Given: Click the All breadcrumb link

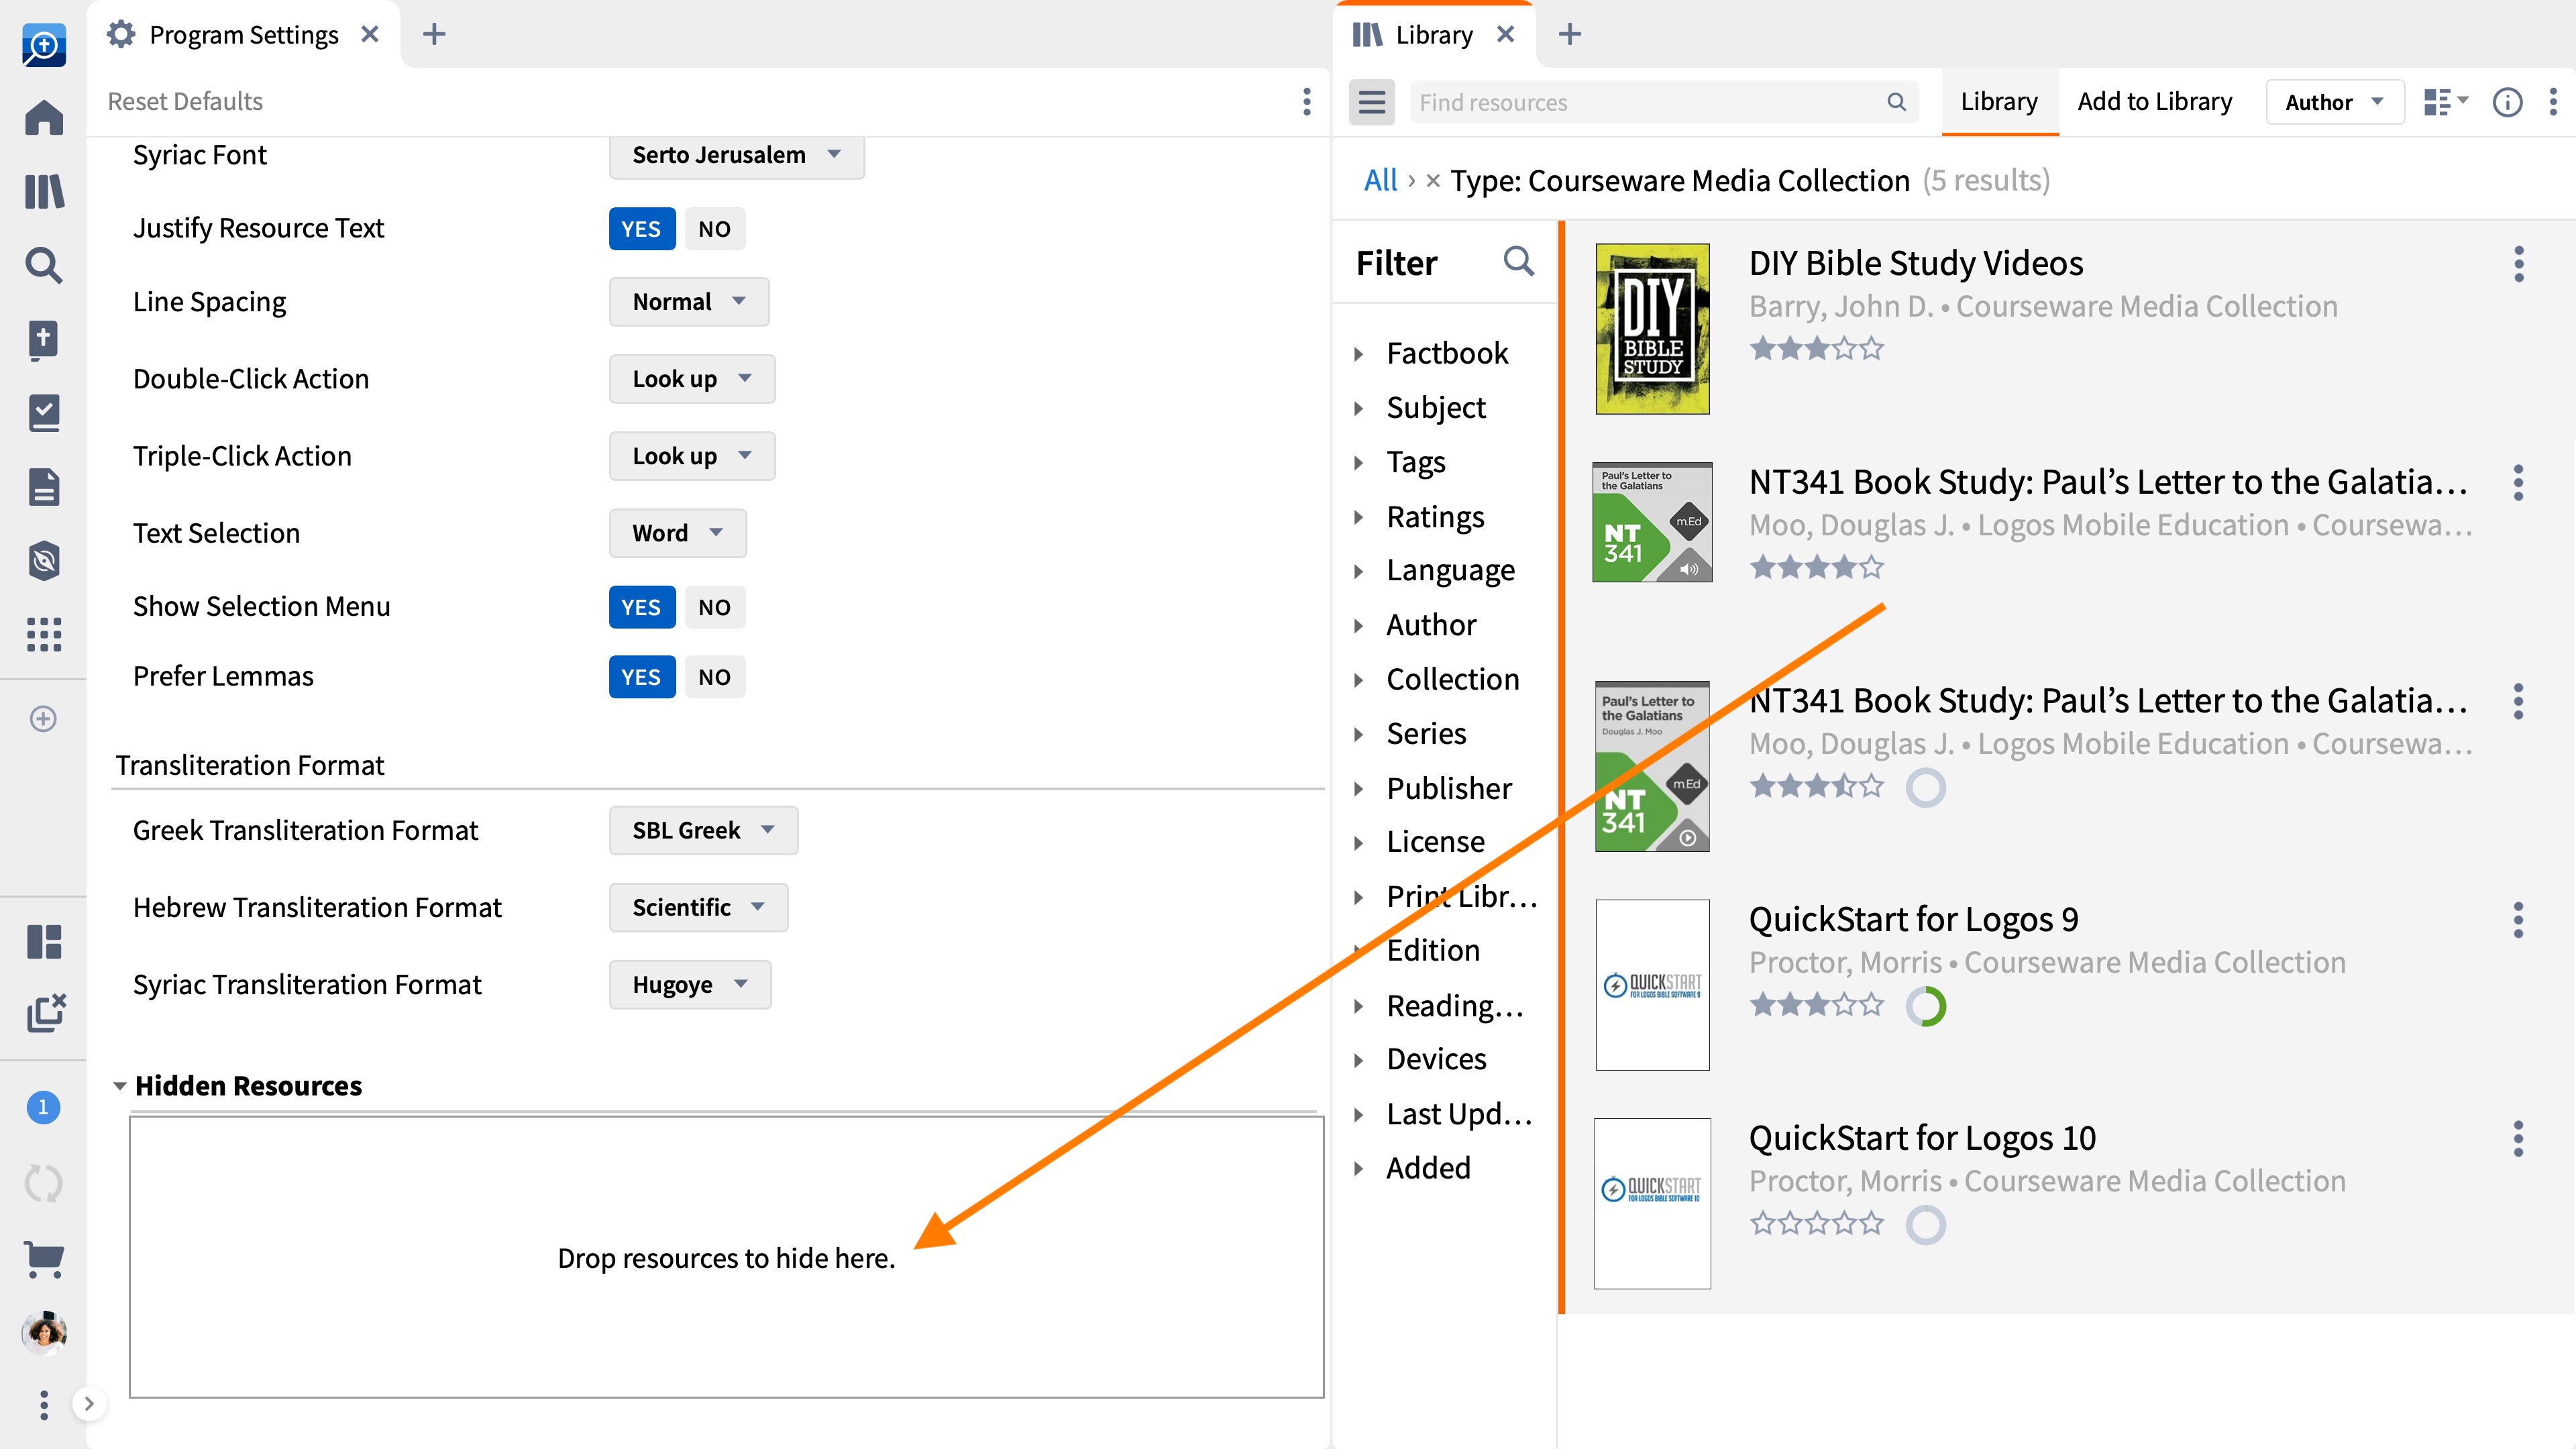Looking at the screenshot, I should 1380,180.
